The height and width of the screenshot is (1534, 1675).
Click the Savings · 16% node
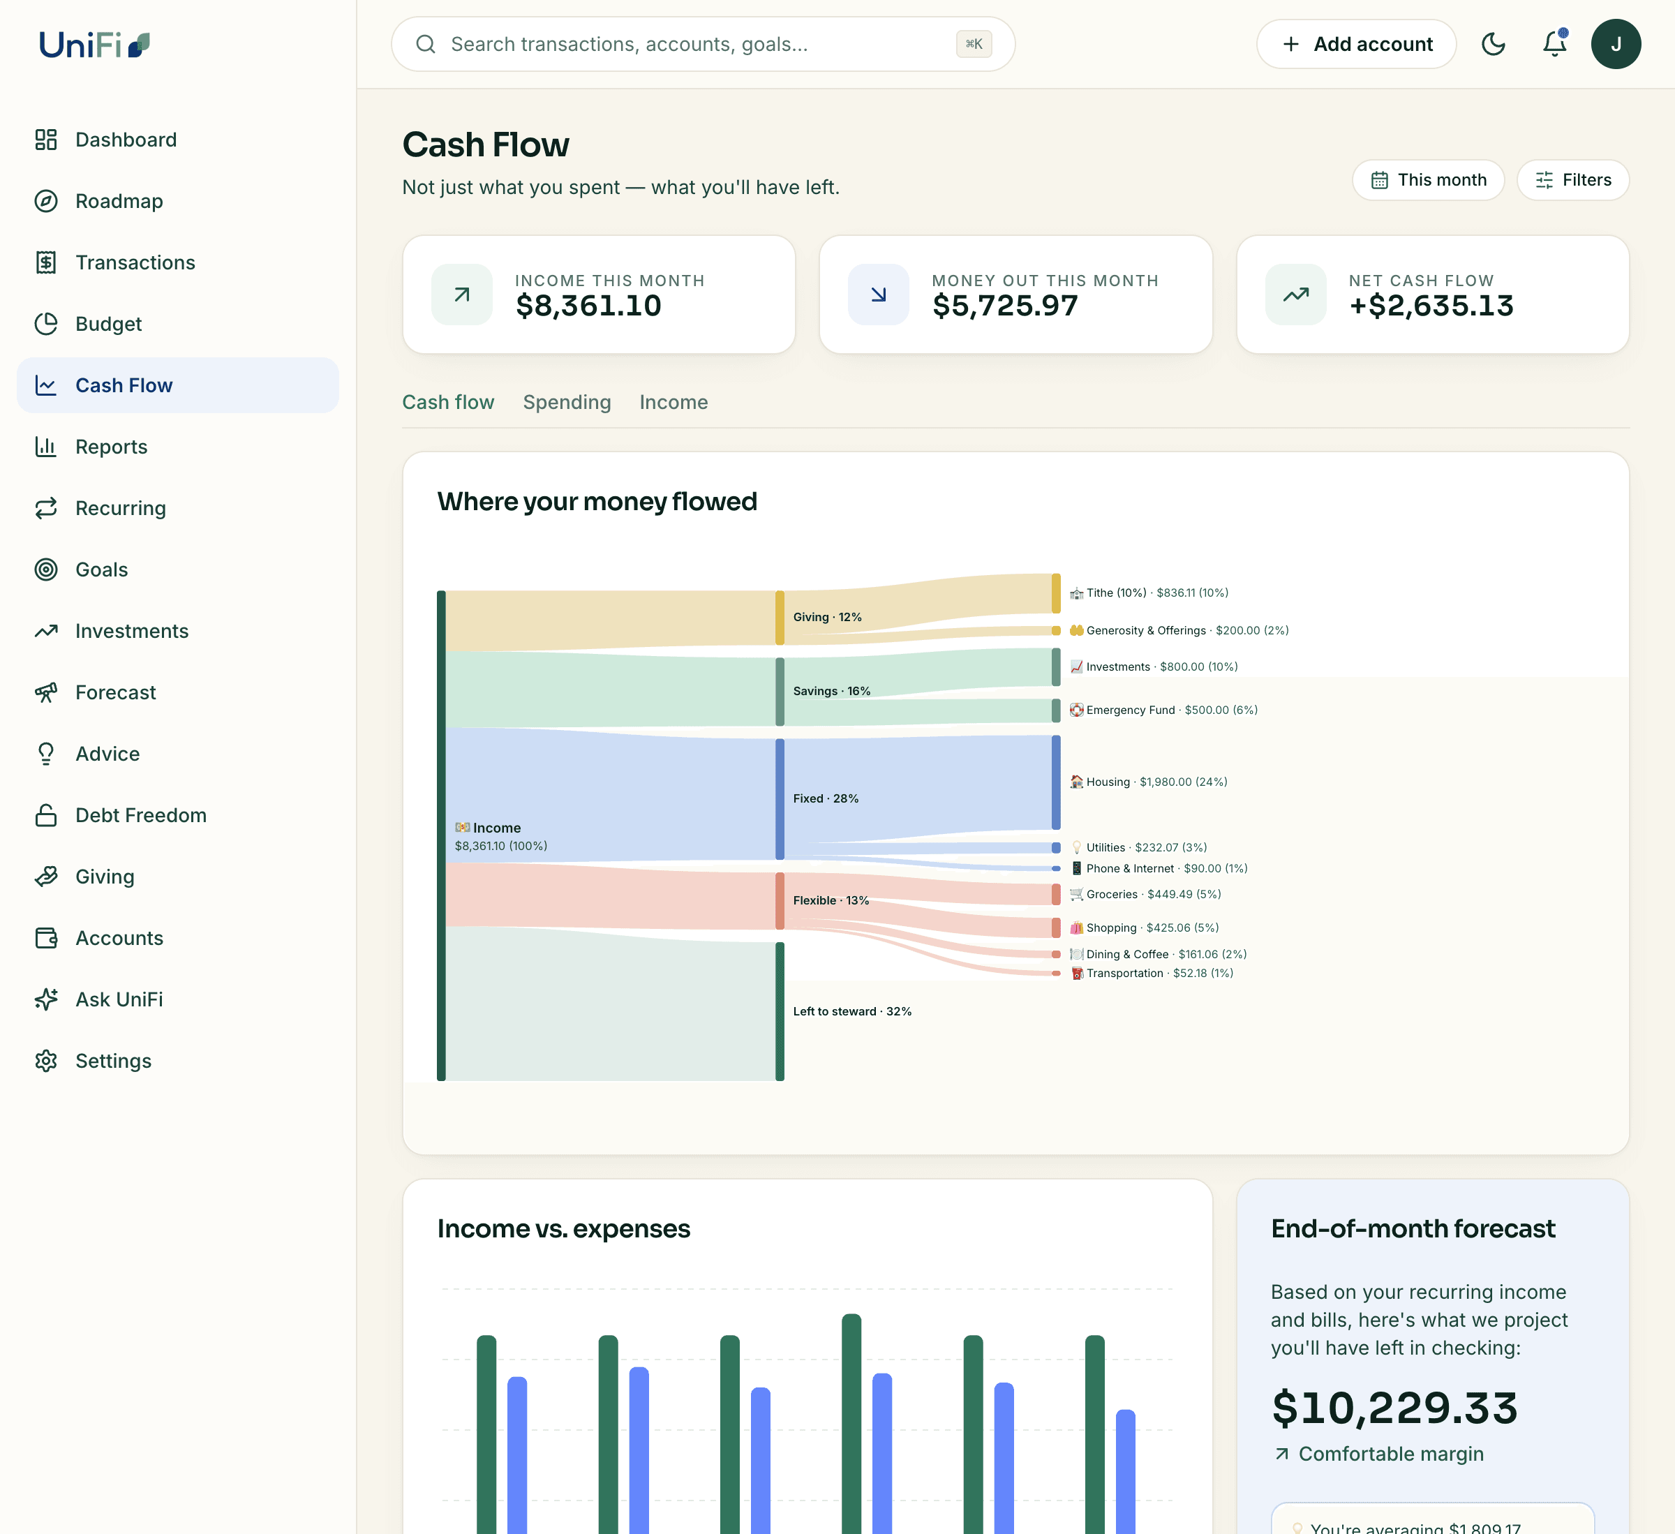click(780, 692)
